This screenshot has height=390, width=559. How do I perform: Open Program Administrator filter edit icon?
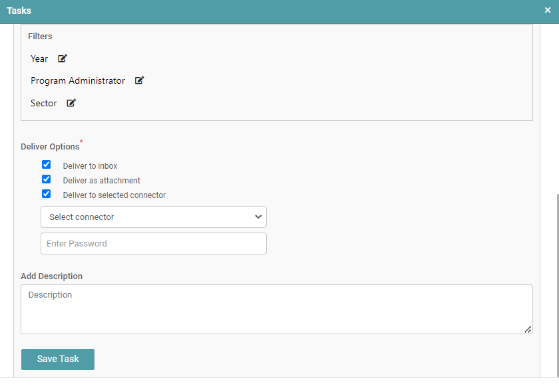pyautogui.click(x=140, y=80)
